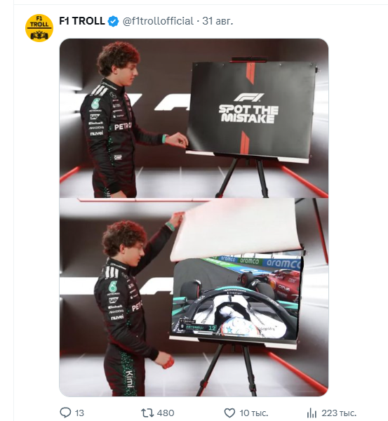
Task: Open the F1 TROLL profile avatar
Action: (x=39, y=28)
